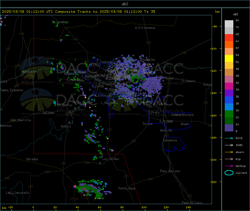Click the '2025/03/08 01:12:00 UTC' timestamp header
The width and height of the screenshot is (250, 211).
27,12
